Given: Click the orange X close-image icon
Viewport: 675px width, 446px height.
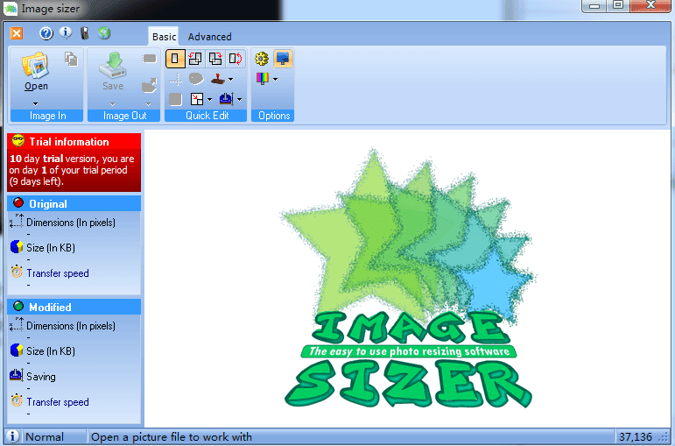Looking at the screenshot, I should point(17,34).
